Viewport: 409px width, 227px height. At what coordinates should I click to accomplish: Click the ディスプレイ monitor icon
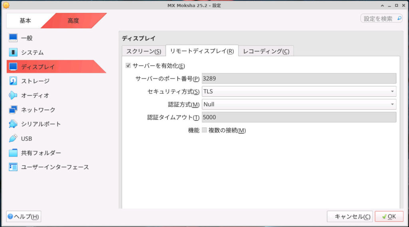[13, 67]
